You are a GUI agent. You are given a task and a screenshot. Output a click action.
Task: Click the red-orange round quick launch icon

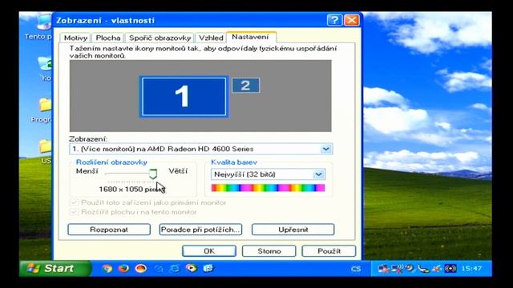[141, 269]
